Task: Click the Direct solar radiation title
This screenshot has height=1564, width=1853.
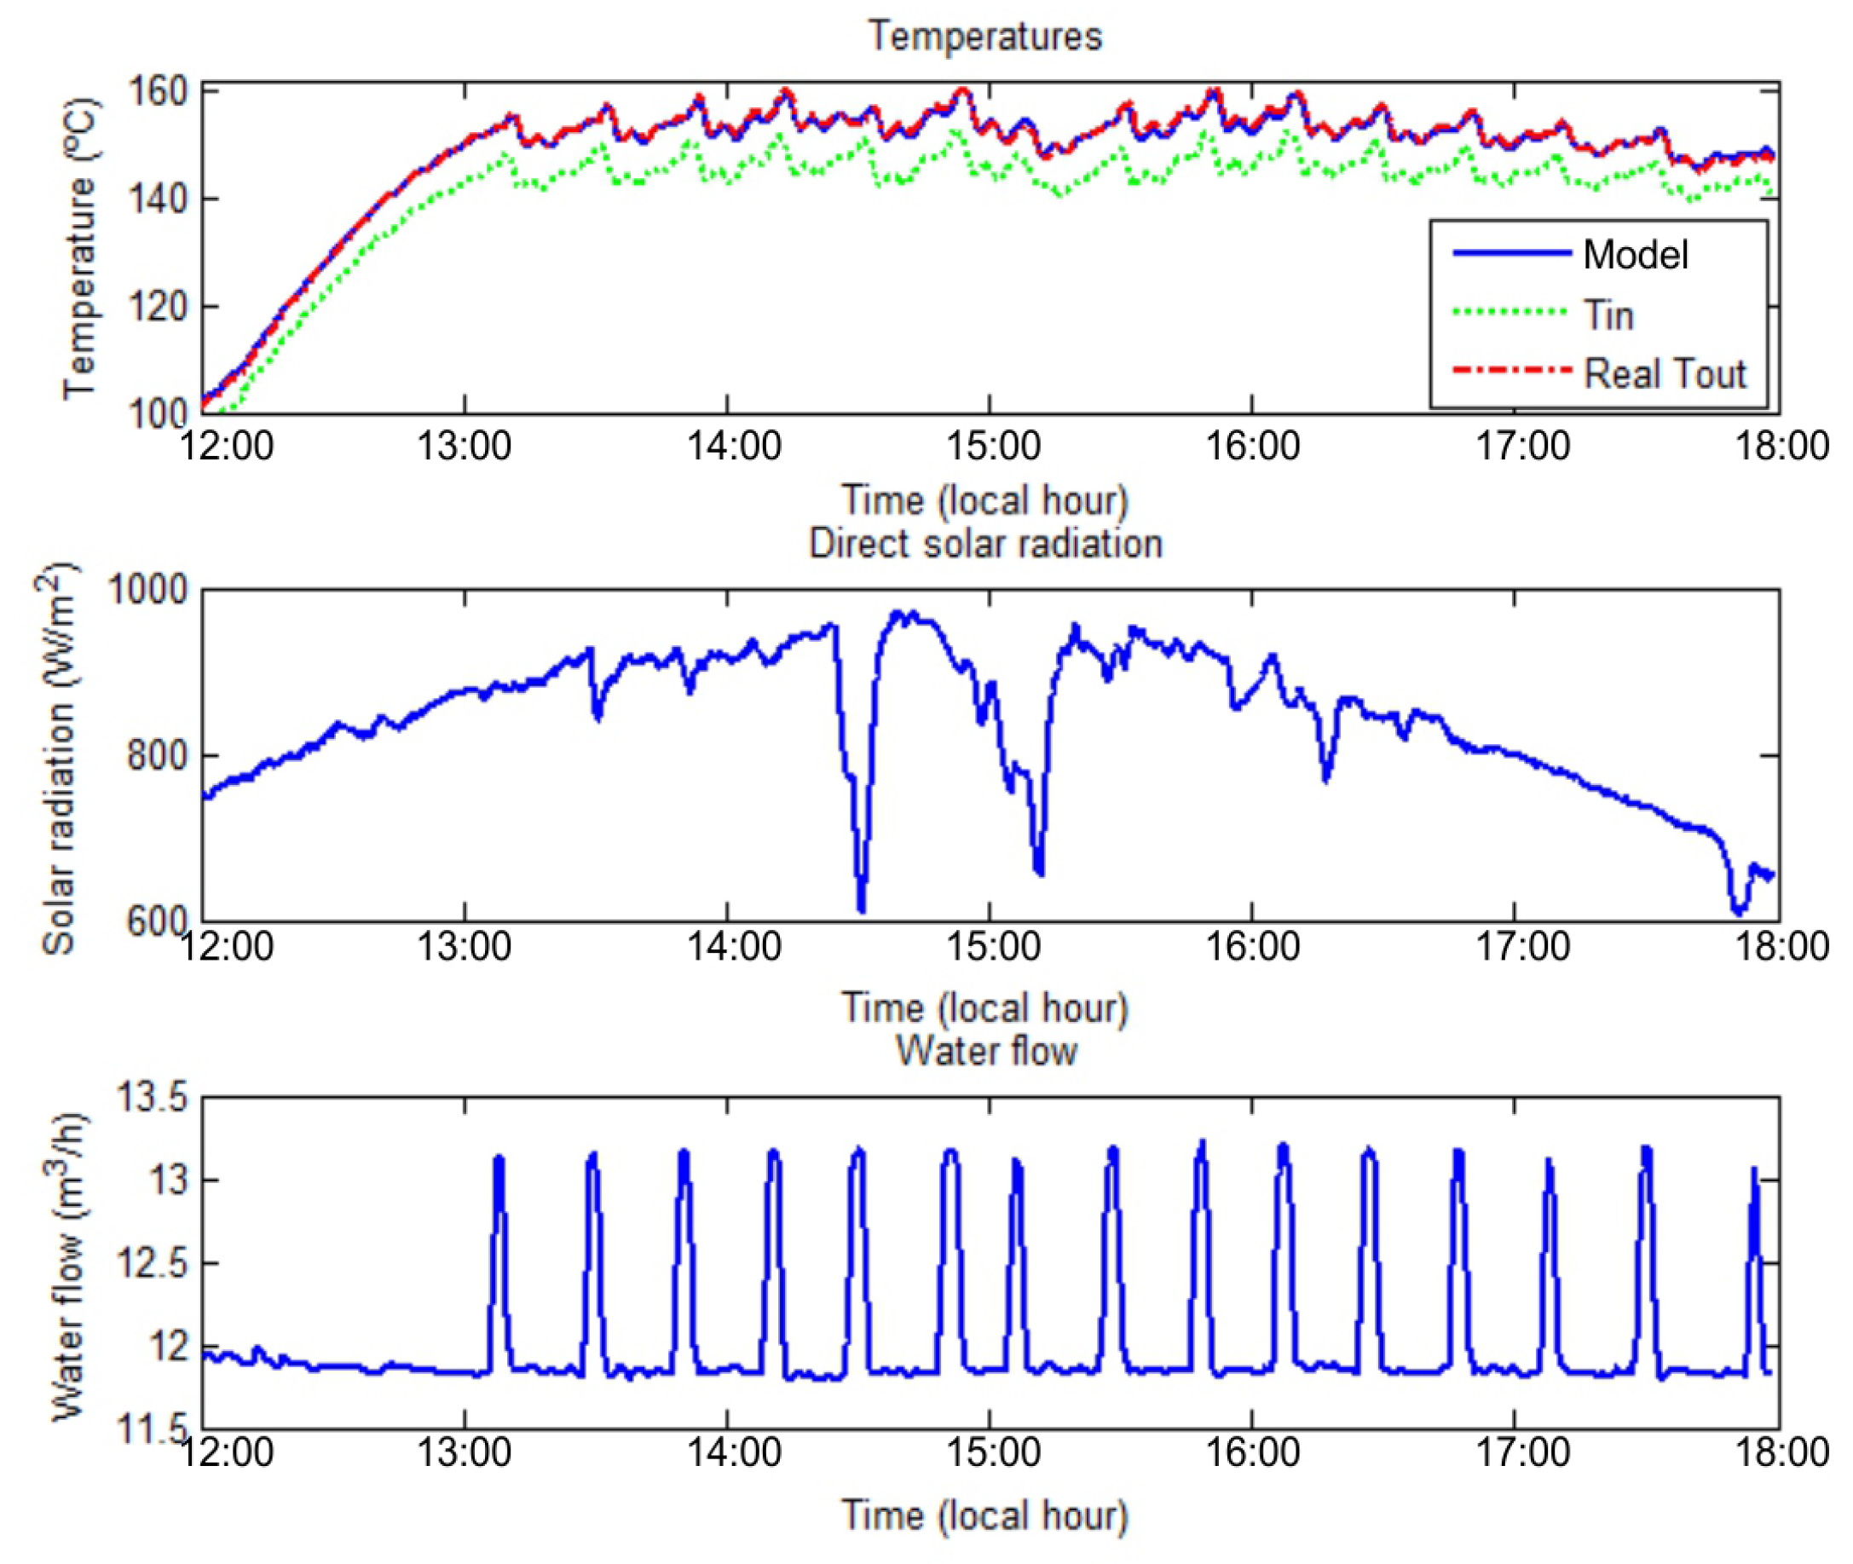Action: pos(985,544)
